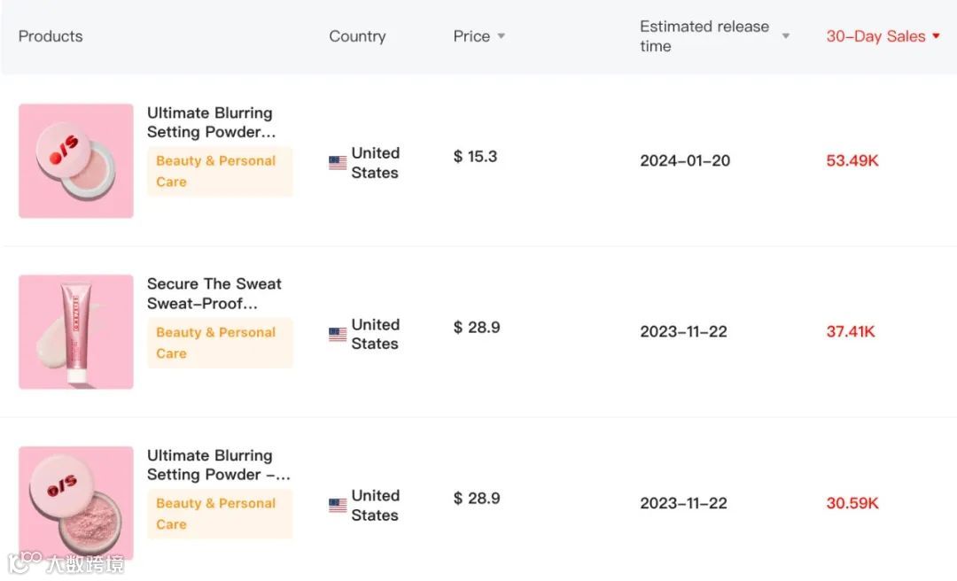Sort by Price using its arrow
This screenshot has width=957, height=581.
click(501, 36)
